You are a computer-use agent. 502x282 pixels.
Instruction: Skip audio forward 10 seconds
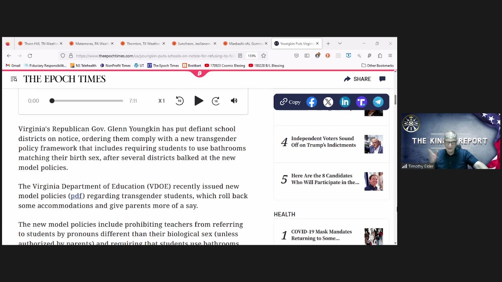pos(216,101)
